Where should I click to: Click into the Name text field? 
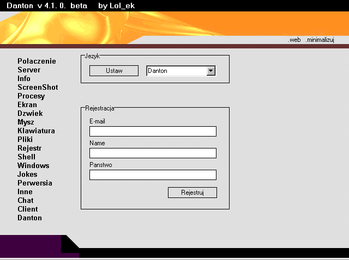click(x=153, y=153)
